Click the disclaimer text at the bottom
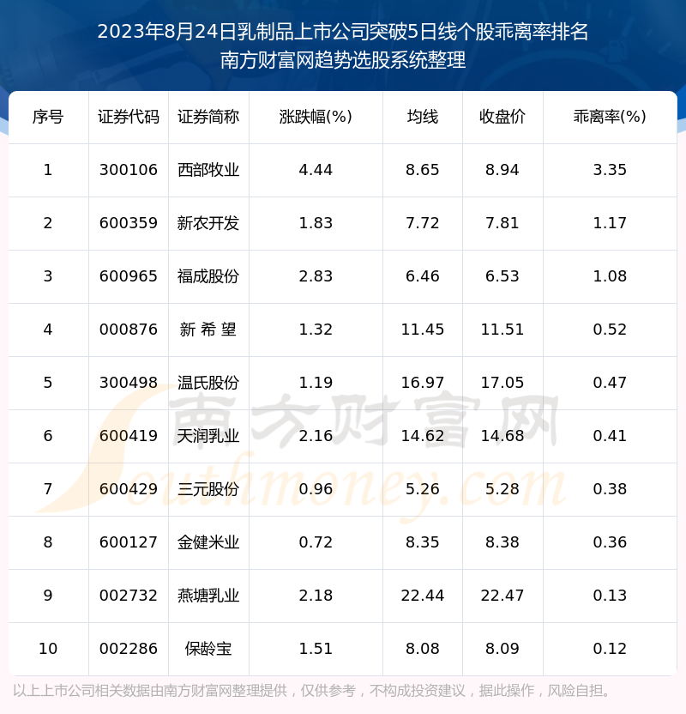 311,691
